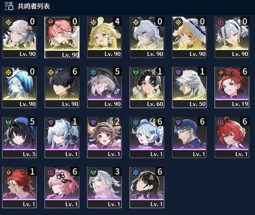Image resolution: width=255 pixels, height=215 pixels.
Task: Click the Havoc icon on the Lv. 90 twin-tail character
Action: pyautogui.click(x=221, y=22)
